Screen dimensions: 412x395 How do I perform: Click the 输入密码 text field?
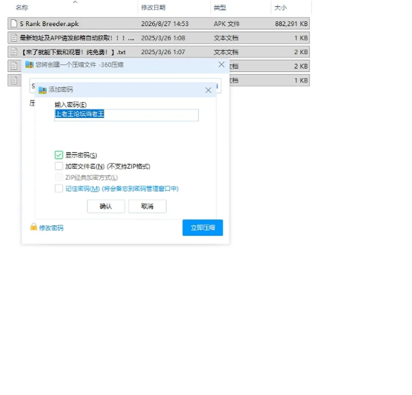[x=126, y=115]
